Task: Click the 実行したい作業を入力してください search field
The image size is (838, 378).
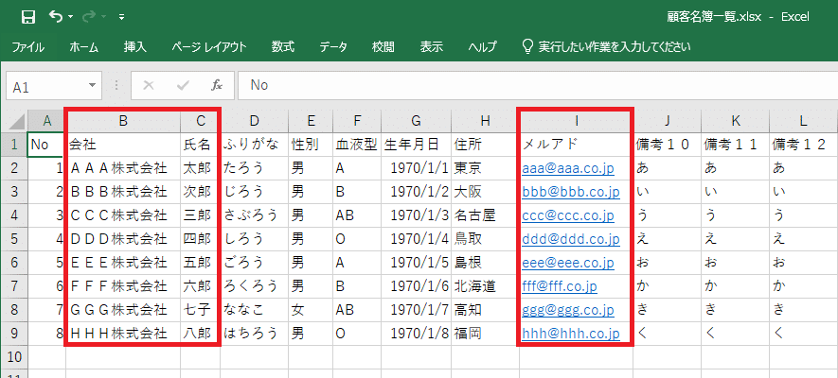Action: pyautogui.click(x=615, y=47)
